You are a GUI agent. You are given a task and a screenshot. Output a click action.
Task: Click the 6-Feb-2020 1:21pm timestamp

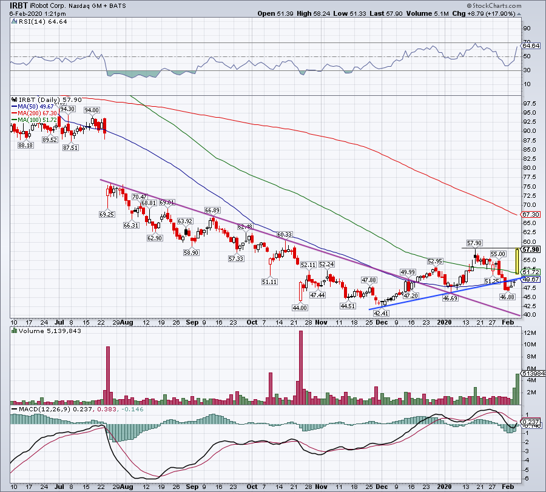tap(38, 13)
